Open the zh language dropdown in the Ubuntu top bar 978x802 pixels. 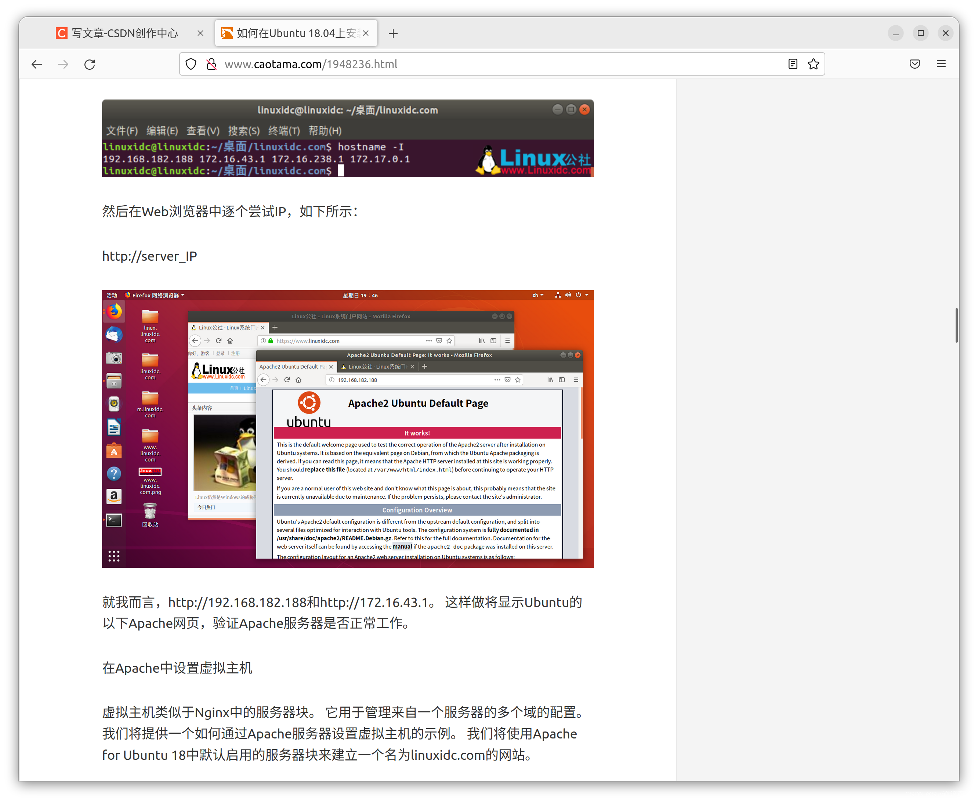(537, 295)
